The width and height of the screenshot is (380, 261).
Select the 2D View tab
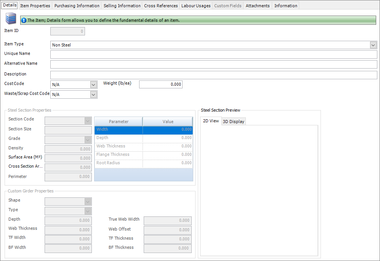point(211,121)
